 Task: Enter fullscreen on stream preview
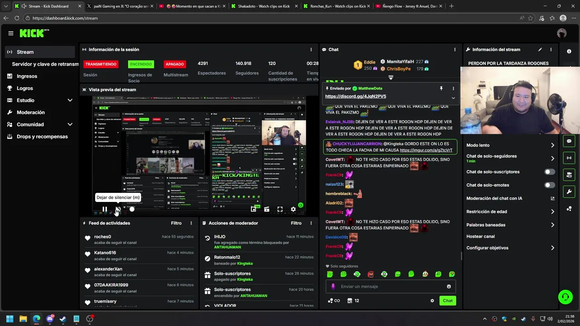tap(280, 209)
